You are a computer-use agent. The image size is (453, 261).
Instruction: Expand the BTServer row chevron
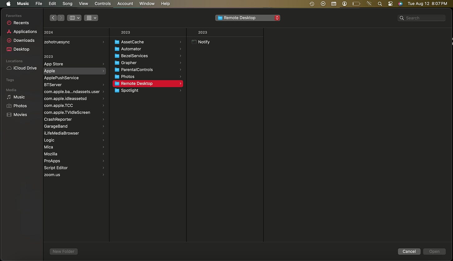pyautogui.click(x=103, y=85)
